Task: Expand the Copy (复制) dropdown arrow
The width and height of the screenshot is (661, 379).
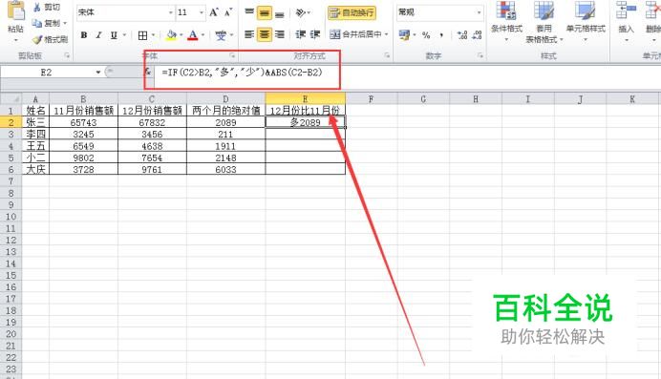Action: point(65,23)
